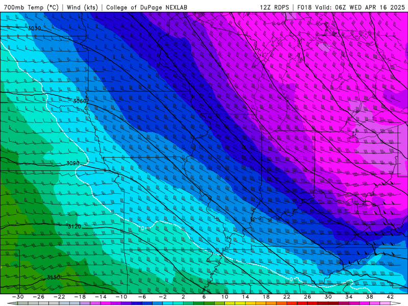Select the 3120 height contour label
This screenshot has height=306, width=408.
click(74, 226)
